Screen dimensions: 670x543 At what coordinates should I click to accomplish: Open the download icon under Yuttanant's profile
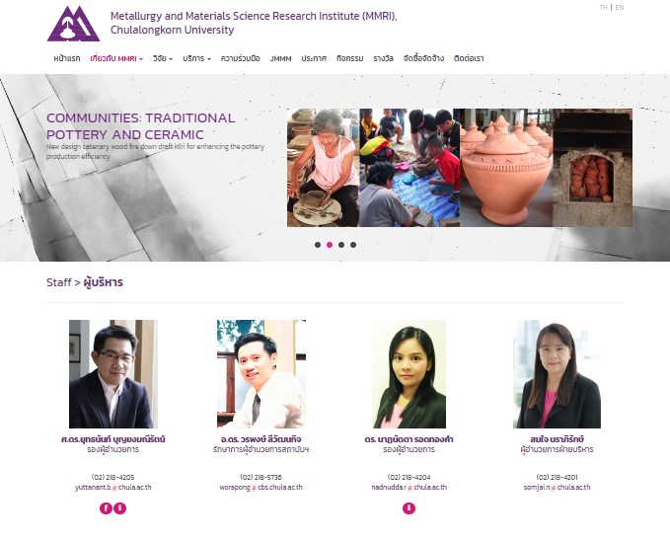click(x=120, y=507)
